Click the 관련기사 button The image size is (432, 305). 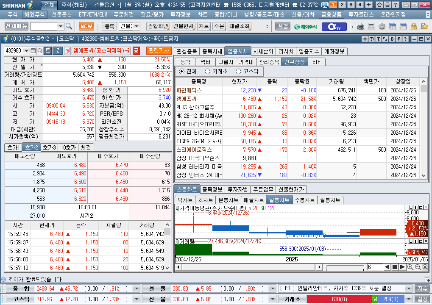click(159, 51)
